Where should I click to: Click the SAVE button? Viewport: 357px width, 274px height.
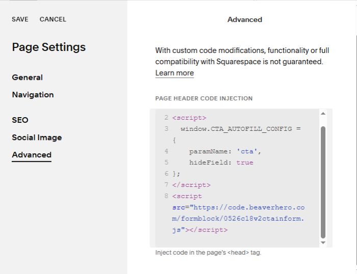tap(20, 19)
